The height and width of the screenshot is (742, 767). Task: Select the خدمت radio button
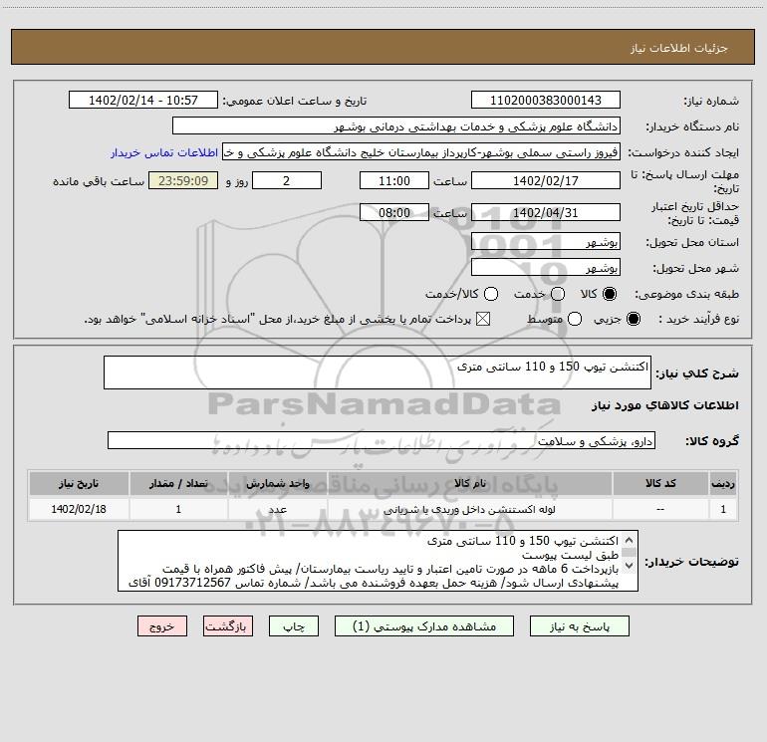pos(558,294)
